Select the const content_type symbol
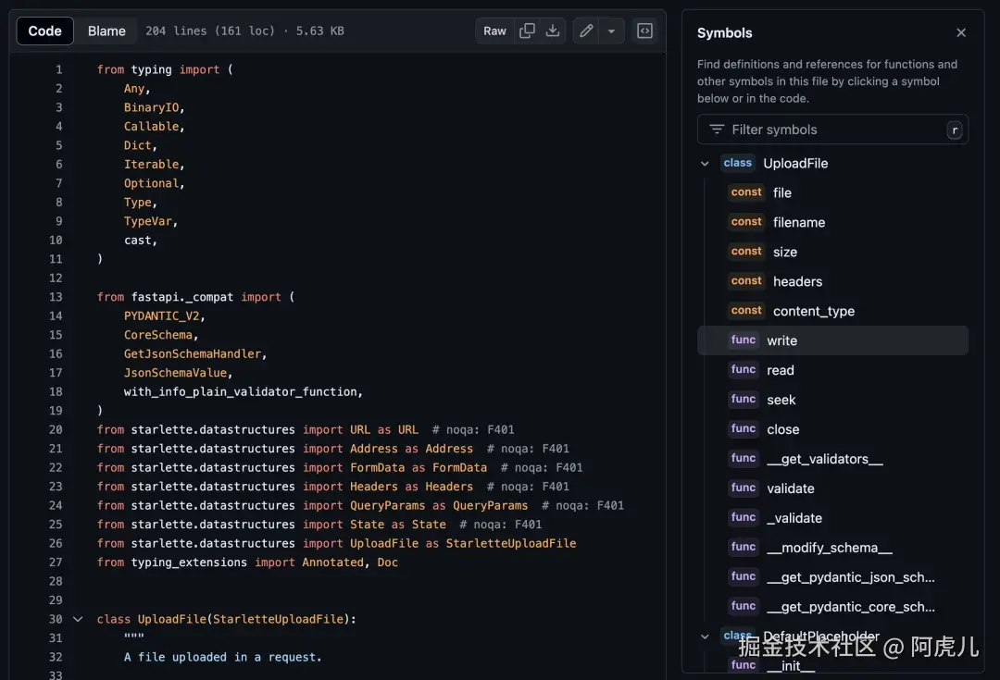 [x=832, y=311]
